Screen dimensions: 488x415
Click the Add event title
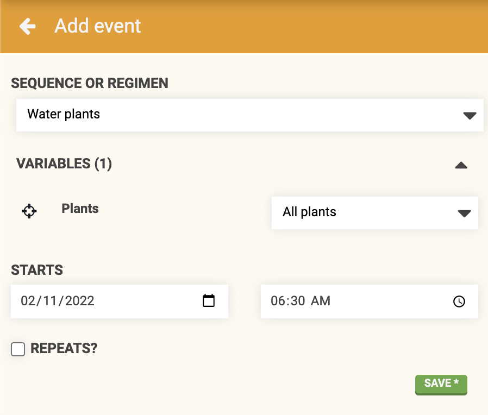click(x=98, y=26)
